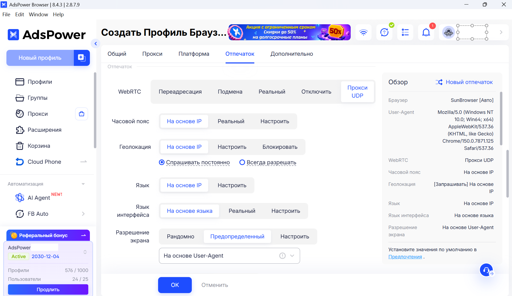512x296 pixels.
Task: Click the Обзор panel scrollbar
Action: pos(501,118)
